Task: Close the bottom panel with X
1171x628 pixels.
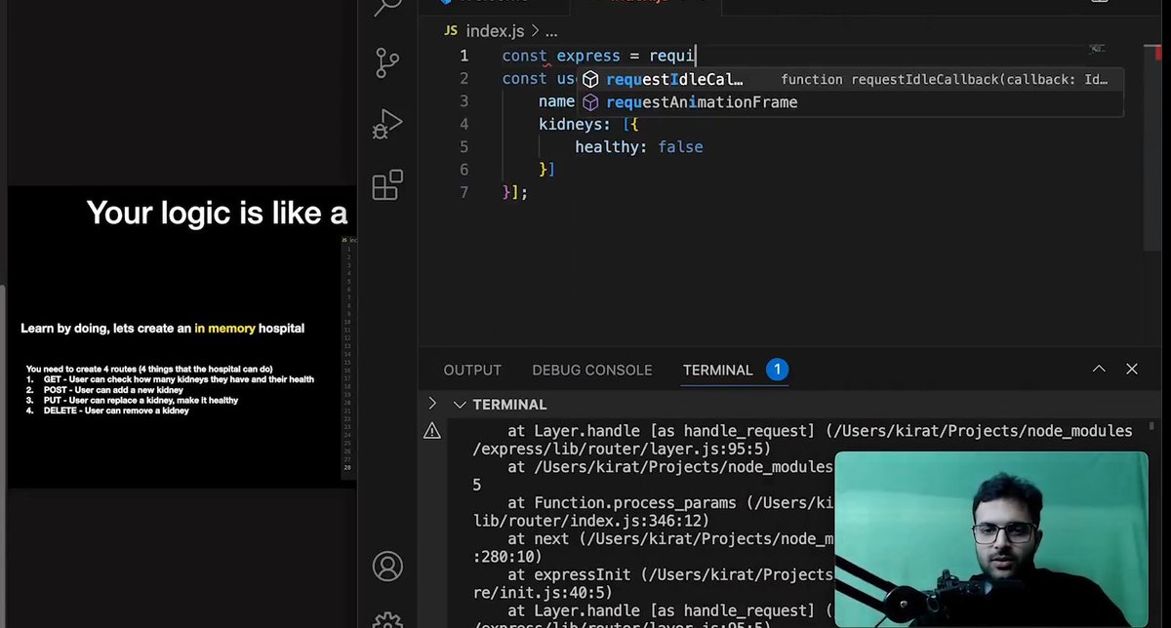Action: [1132, 370]
